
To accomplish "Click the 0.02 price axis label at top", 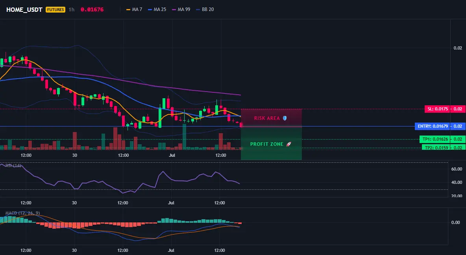I will click(458, 48).
